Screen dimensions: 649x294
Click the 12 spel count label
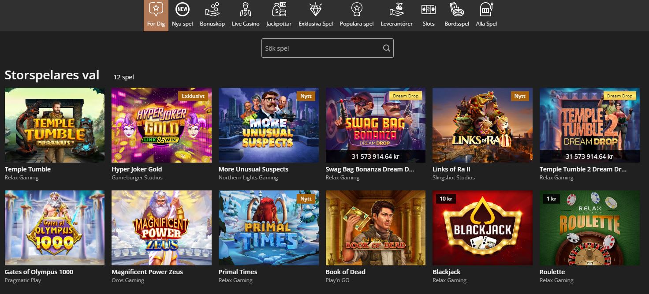(x=124, y=77)
